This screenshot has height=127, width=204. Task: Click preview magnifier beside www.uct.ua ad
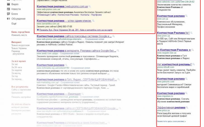coord(186,16)
